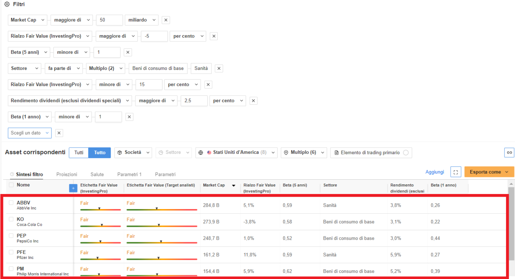Remove the Settore filter row

pos(219,68)
